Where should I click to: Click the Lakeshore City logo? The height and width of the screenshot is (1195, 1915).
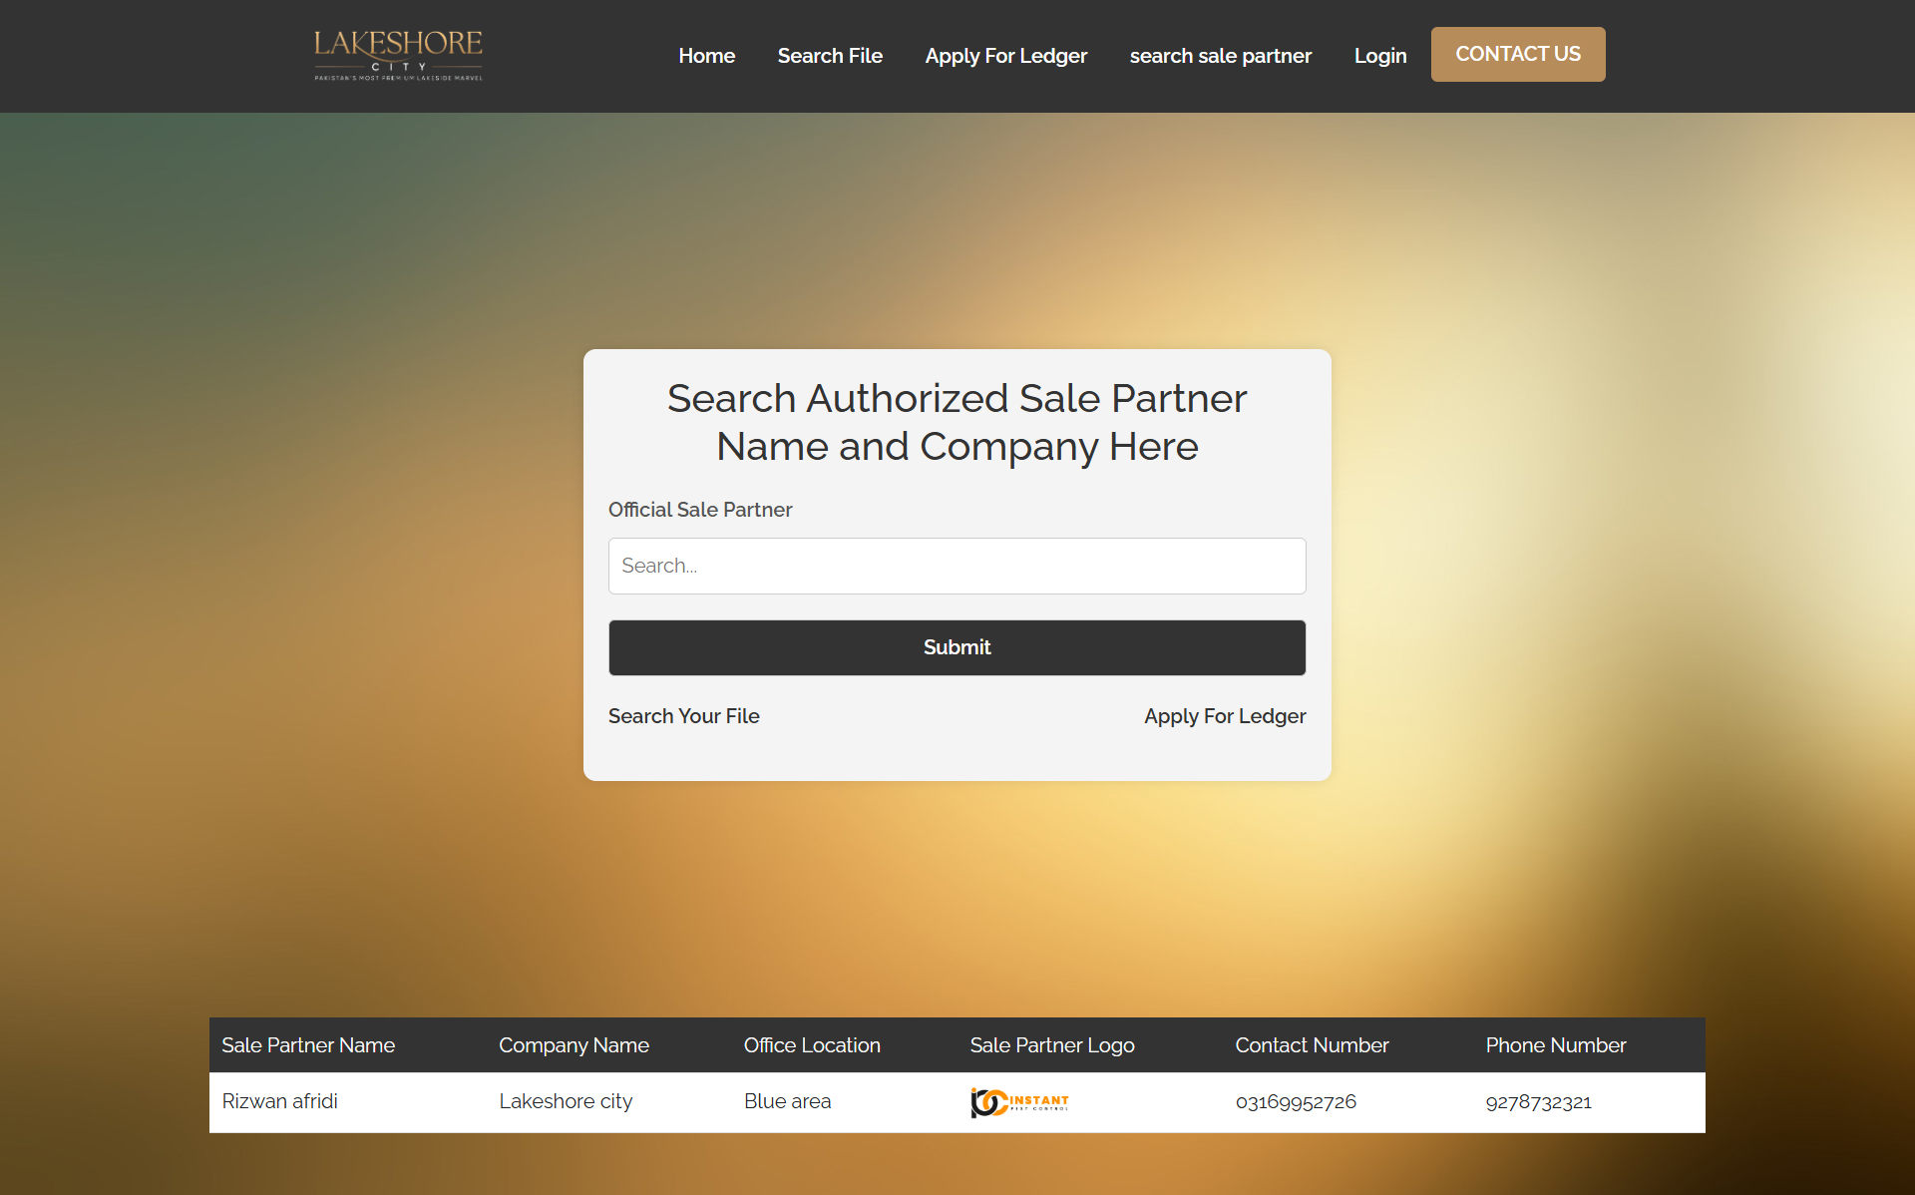click(398, 55)
